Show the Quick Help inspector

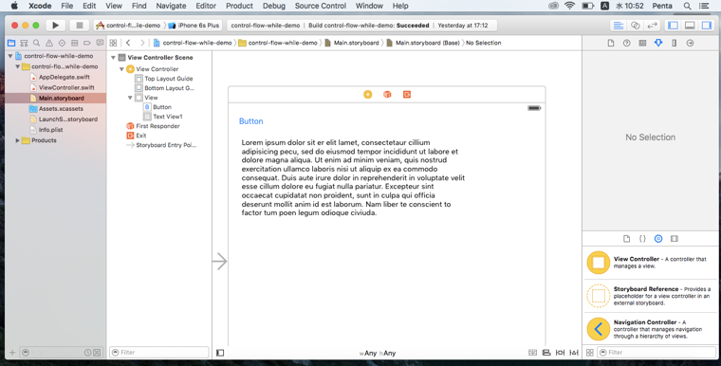point(627,43)
